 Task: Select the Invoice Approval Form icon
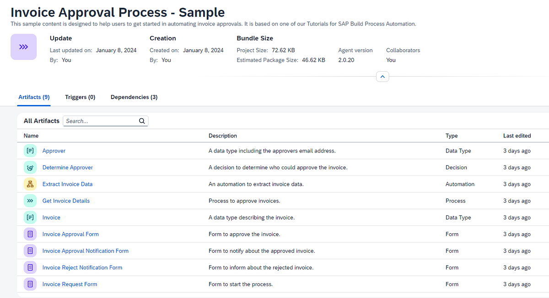coord(30,234)
